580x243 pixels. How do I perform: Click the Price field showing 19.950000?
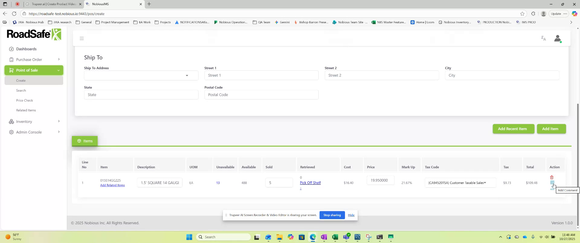pos(380,180)
